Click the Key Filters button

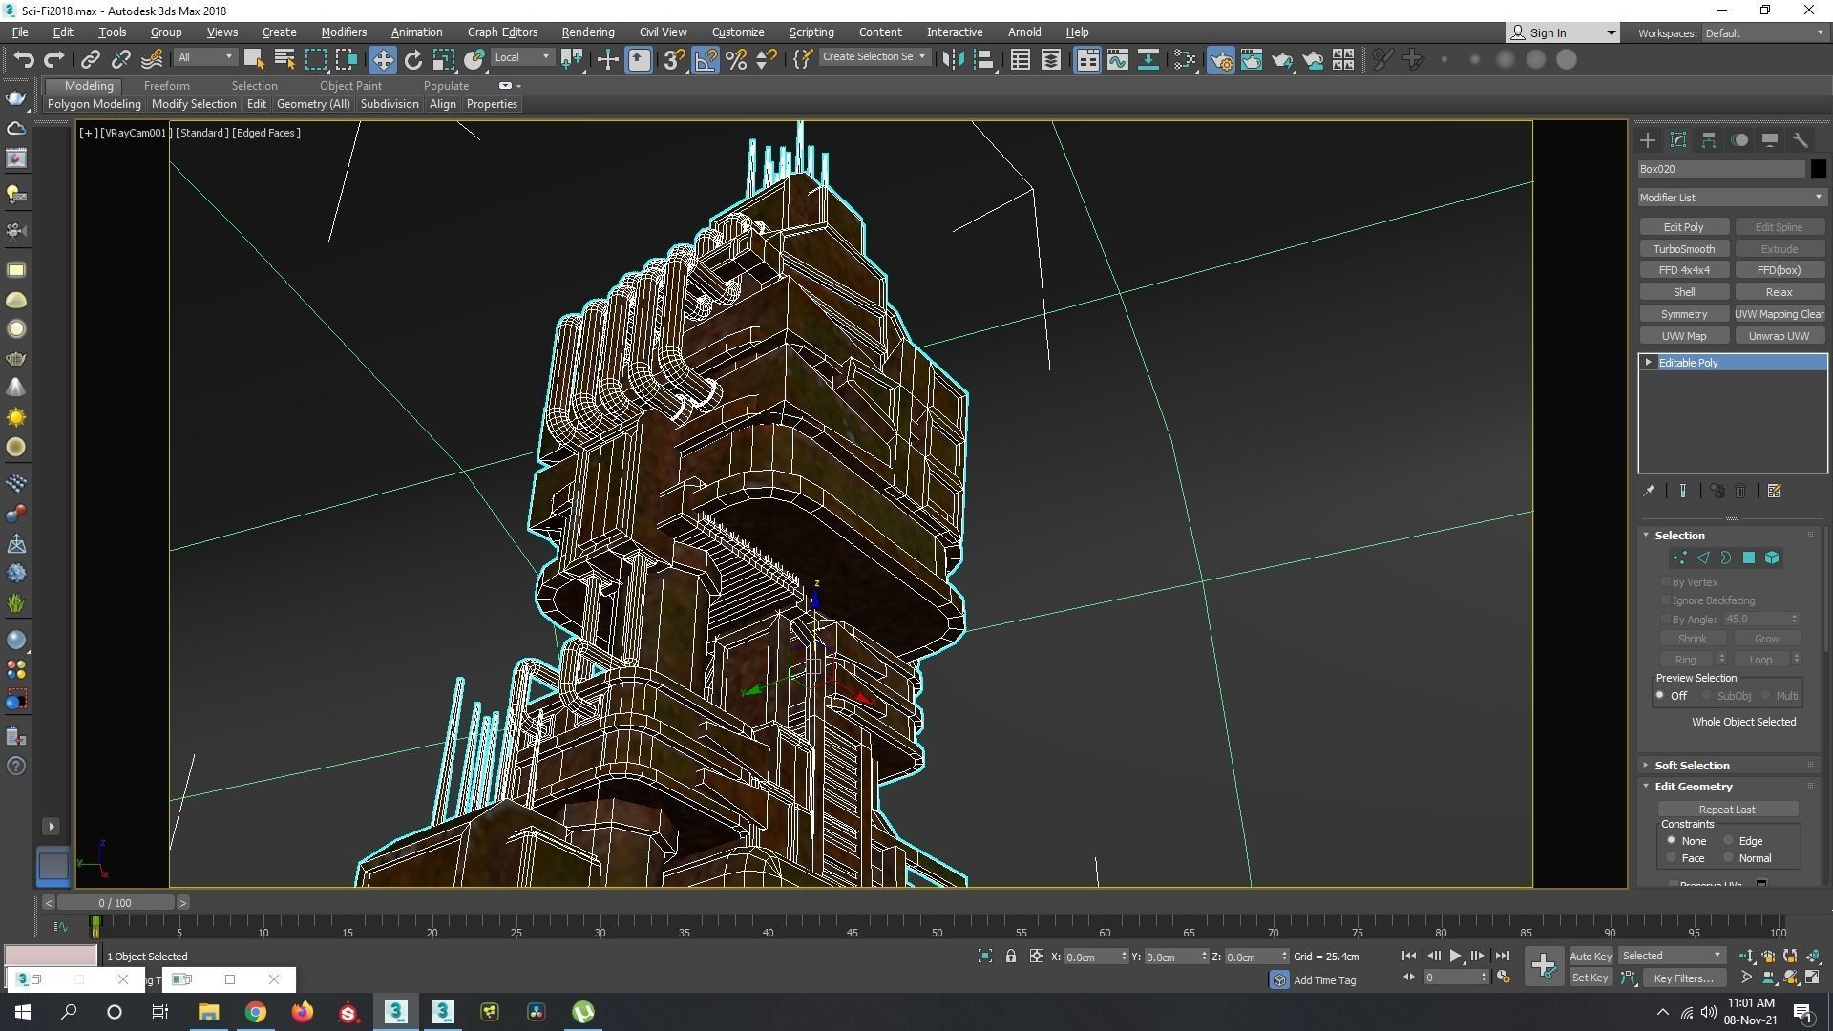(x=1684, y=978)
